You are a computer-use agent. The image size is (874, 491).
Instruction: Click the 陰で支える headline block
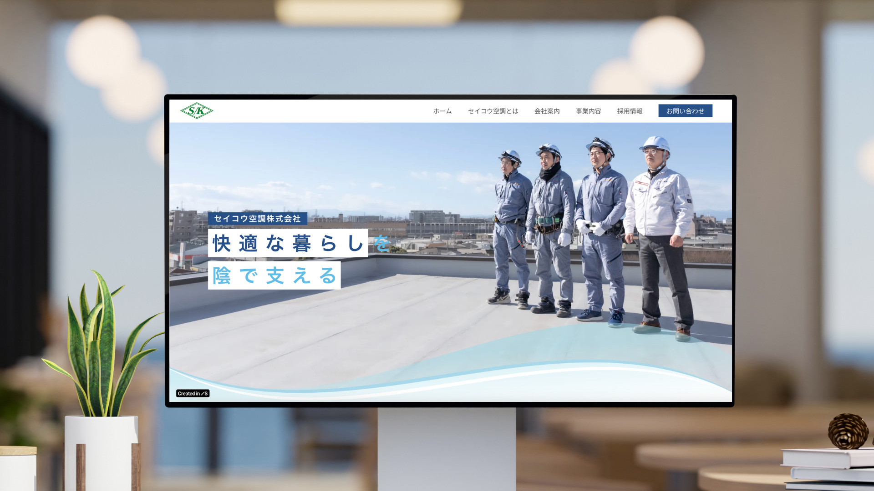274,276
